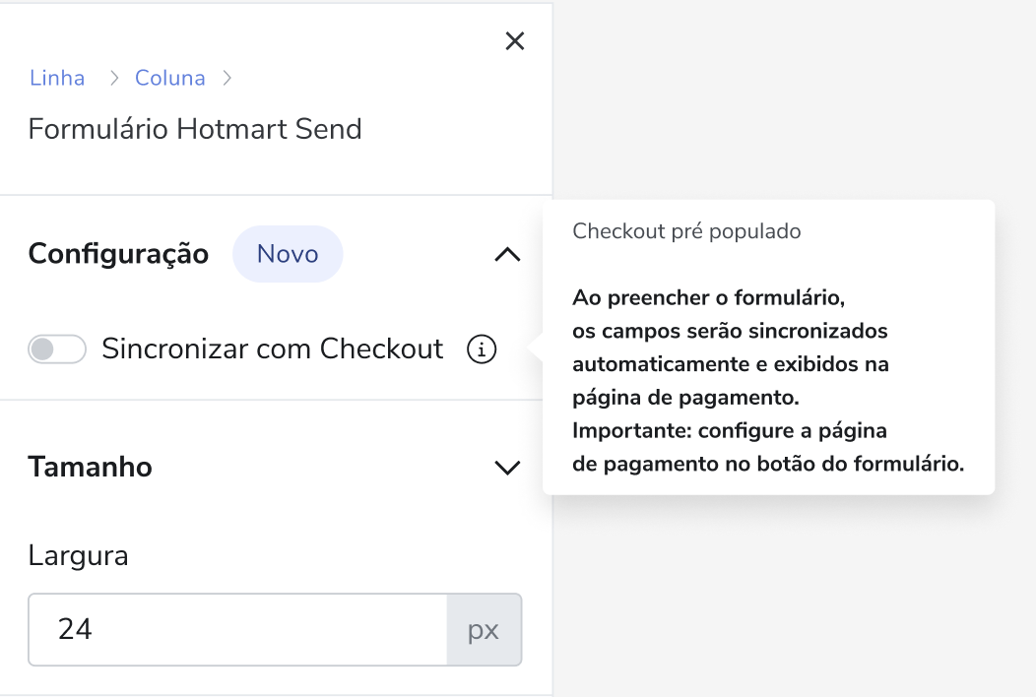Click the tooltip text about página de pagamento
This screenshot has height=697, width=1036.
pyautogui.click(x=685, y=397)
